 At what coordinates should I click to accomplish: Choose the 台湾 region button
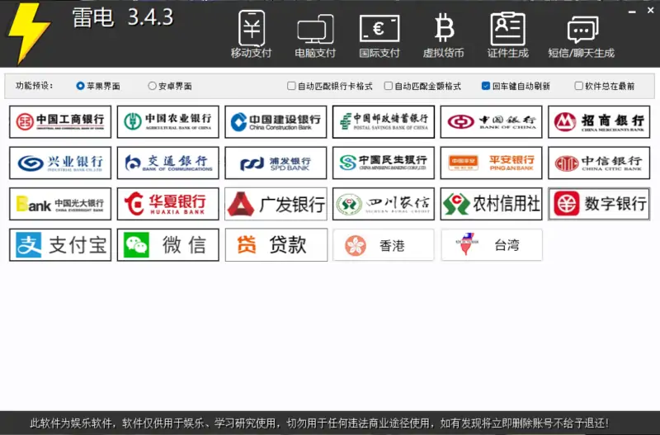tap(492, 245)
